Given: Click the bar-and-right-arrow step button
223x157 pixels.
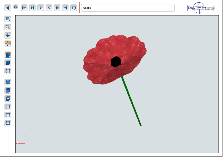Looking at the screenshot, I should coord(24,8).
